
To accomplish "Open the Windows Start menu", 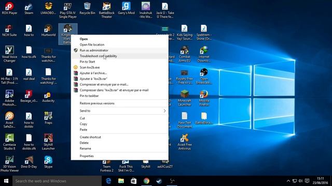I will pyautogui.click(x=6, y=181).
